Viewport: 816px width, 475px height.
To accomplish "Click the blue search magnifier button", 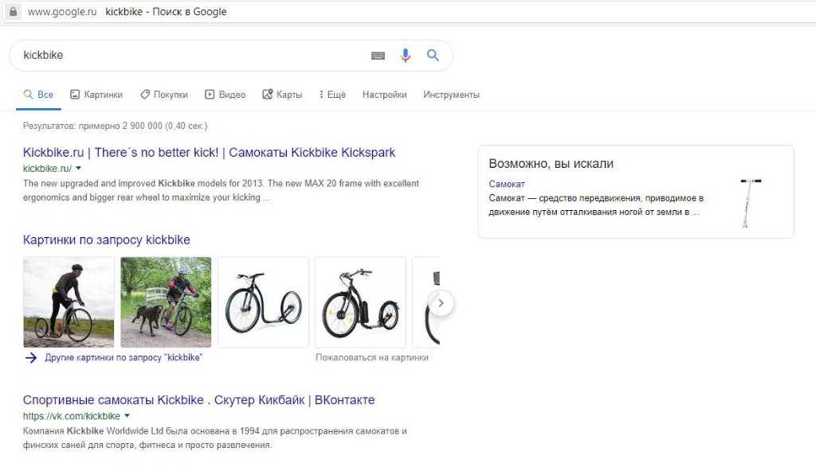I will click(x=433, y=55).
